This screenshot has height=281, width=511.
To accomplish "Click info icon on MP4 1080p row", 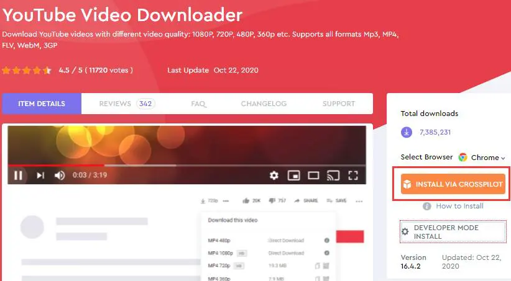I will coord(326,252).
